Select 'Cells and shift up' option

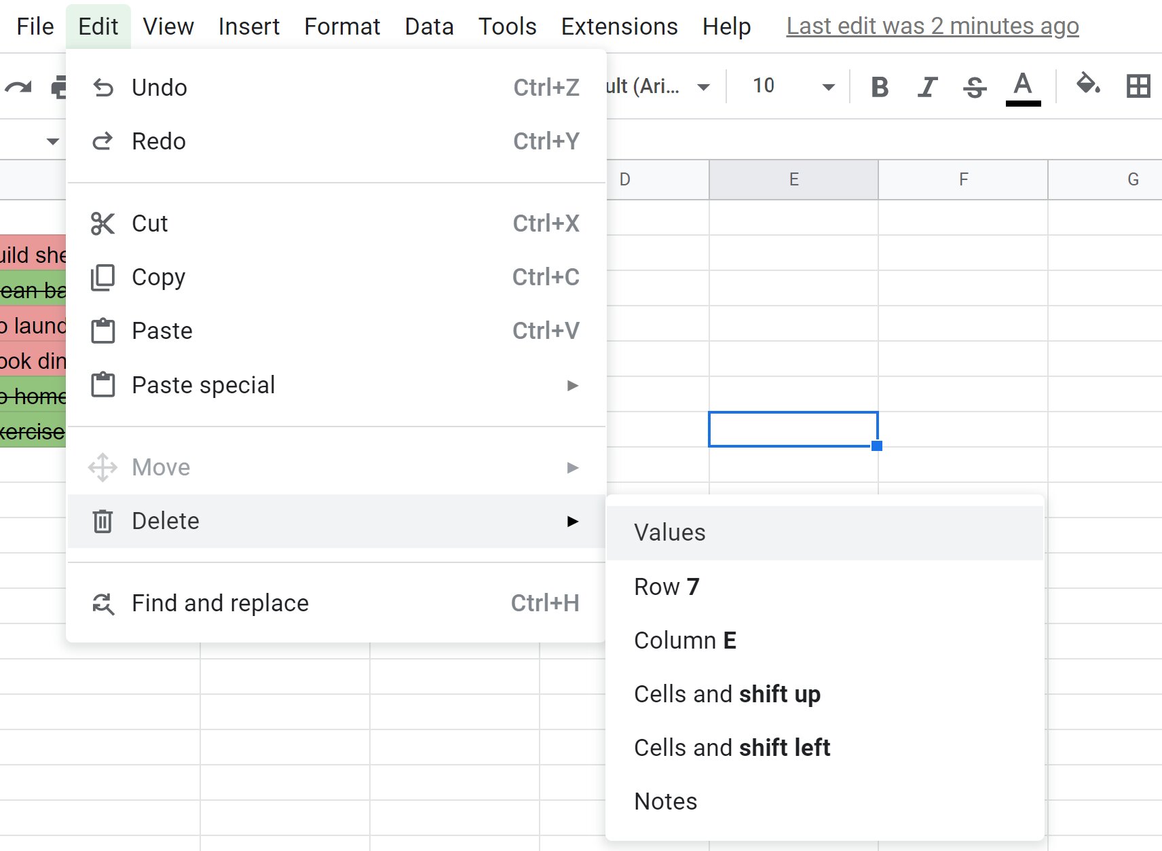pos(727,693)
